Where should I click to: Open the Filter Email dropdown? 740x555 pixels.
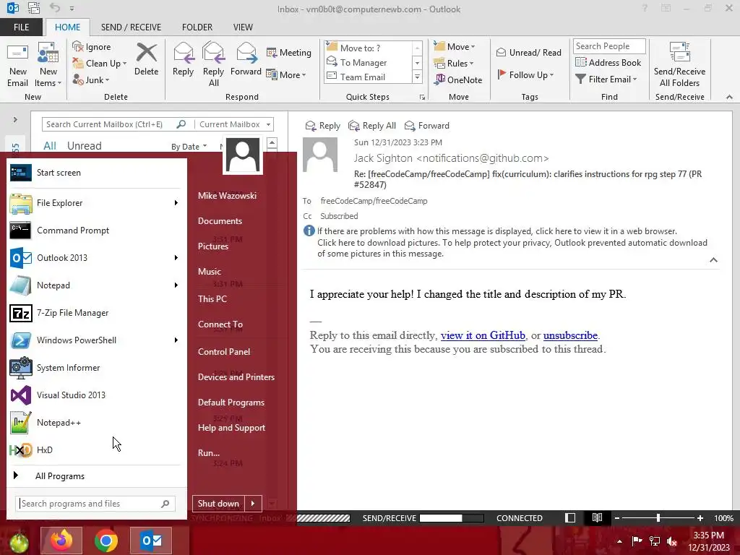[x=606, y=79]
